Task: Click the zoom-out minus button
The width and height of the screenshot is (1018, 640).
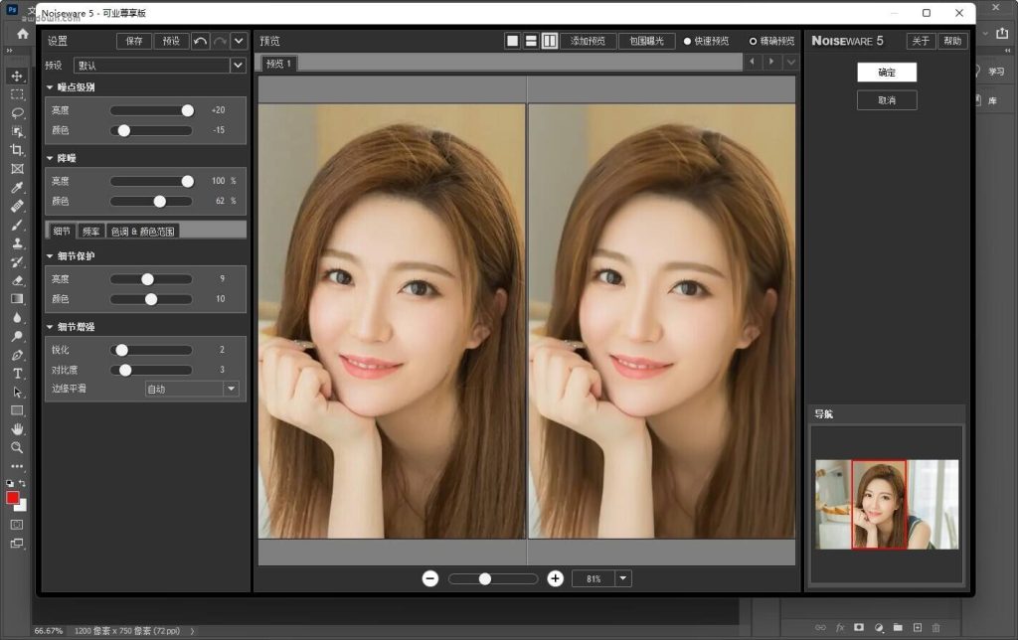Action: (x=430, y=578)
